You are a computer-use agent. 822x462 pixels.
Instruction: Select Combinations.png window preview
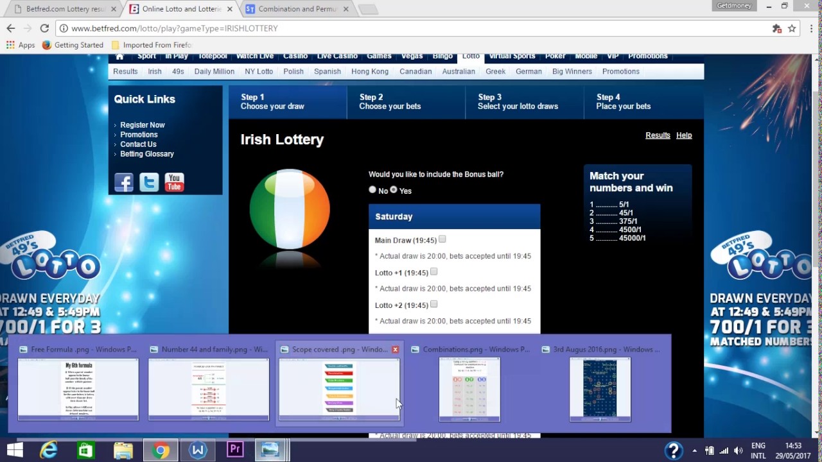pyautogui.click(x=470, y=383)
